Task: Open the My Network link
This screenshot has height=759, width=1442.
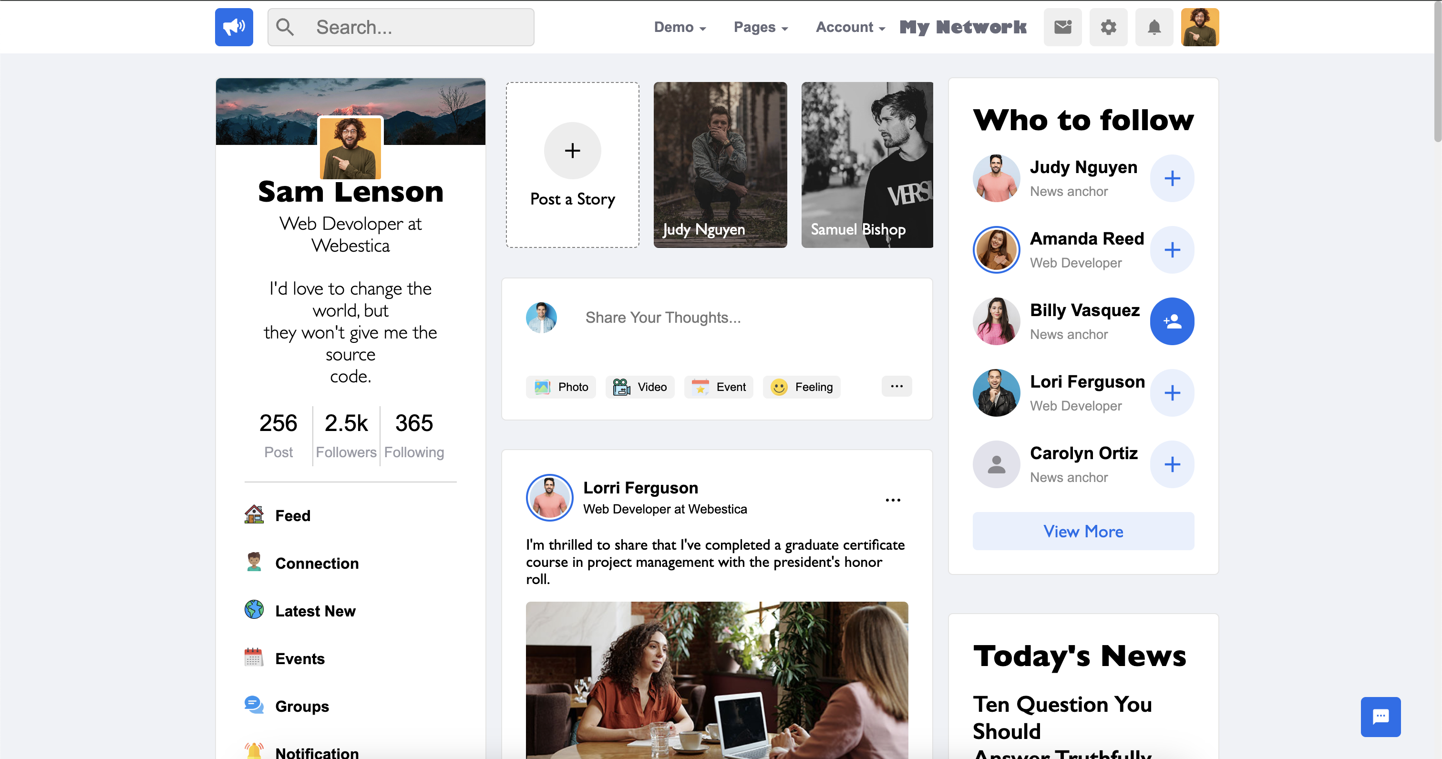Action: tap(963, 27)
